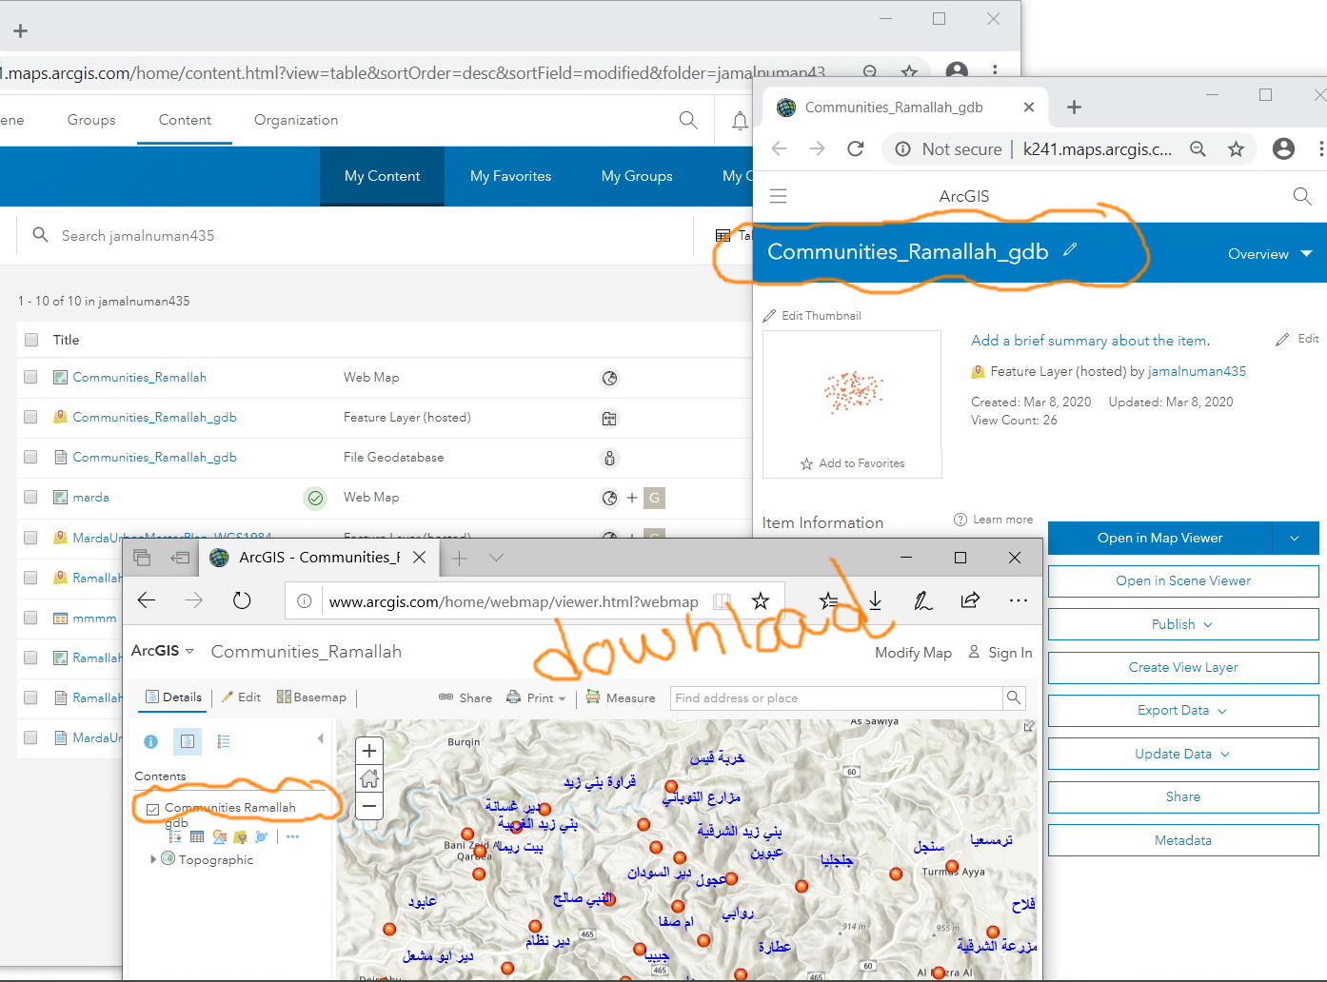1327x982 pixels.
Task: Open the ArcGIS dropdown menu in the map viewer
Action: (163, 651)
